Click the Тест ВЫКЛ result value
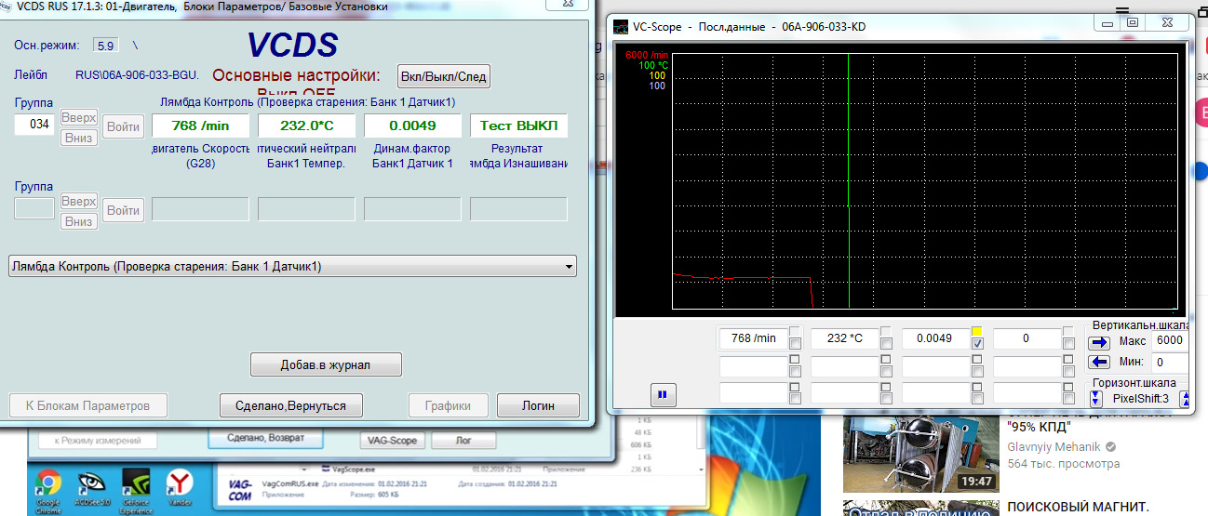This screenshot has height=516, width=1208. coord(518,126)
